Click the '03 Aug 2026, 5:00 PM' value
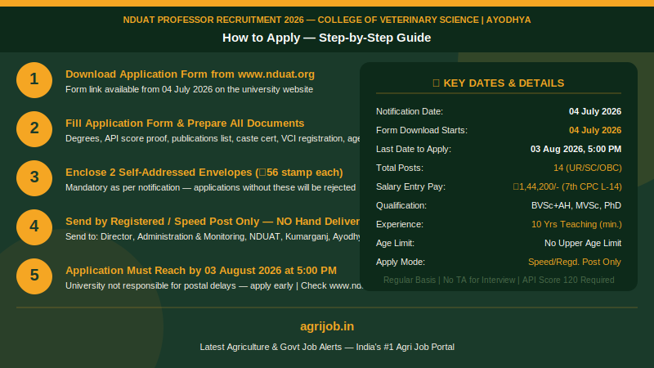This screenshot has width=654, height=368. pos(576,149)
